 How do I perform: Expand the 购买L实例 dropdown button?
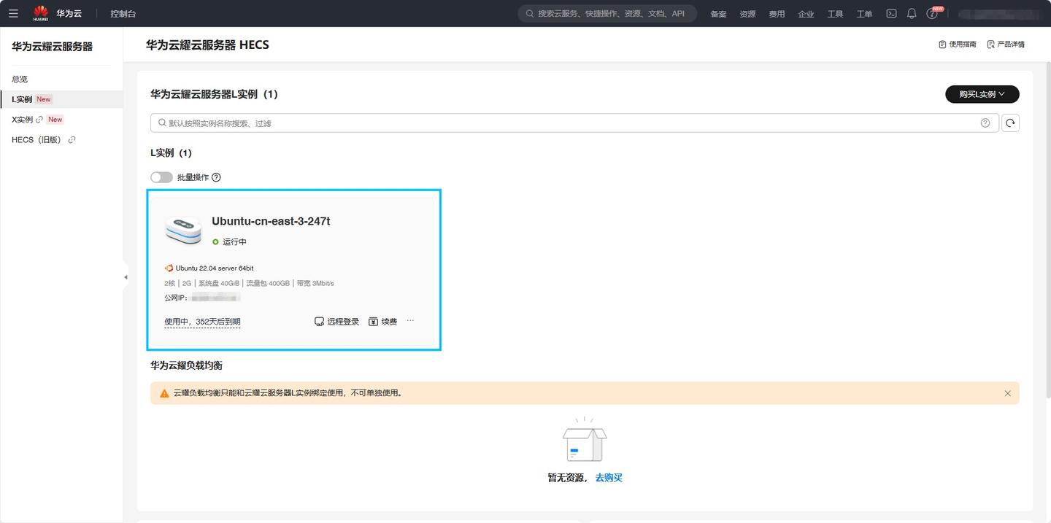coord(982,94)
